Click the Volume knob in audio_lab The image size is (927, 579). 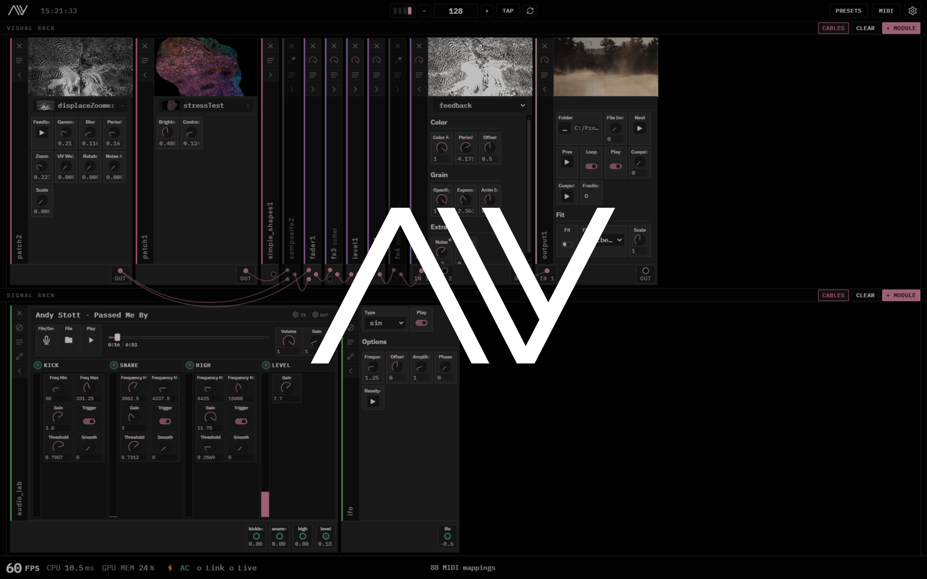point(289,341)
